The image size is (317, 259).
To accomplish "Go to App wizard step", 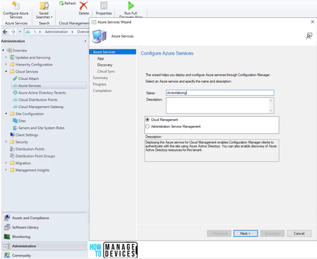I will tap(100, 58).
